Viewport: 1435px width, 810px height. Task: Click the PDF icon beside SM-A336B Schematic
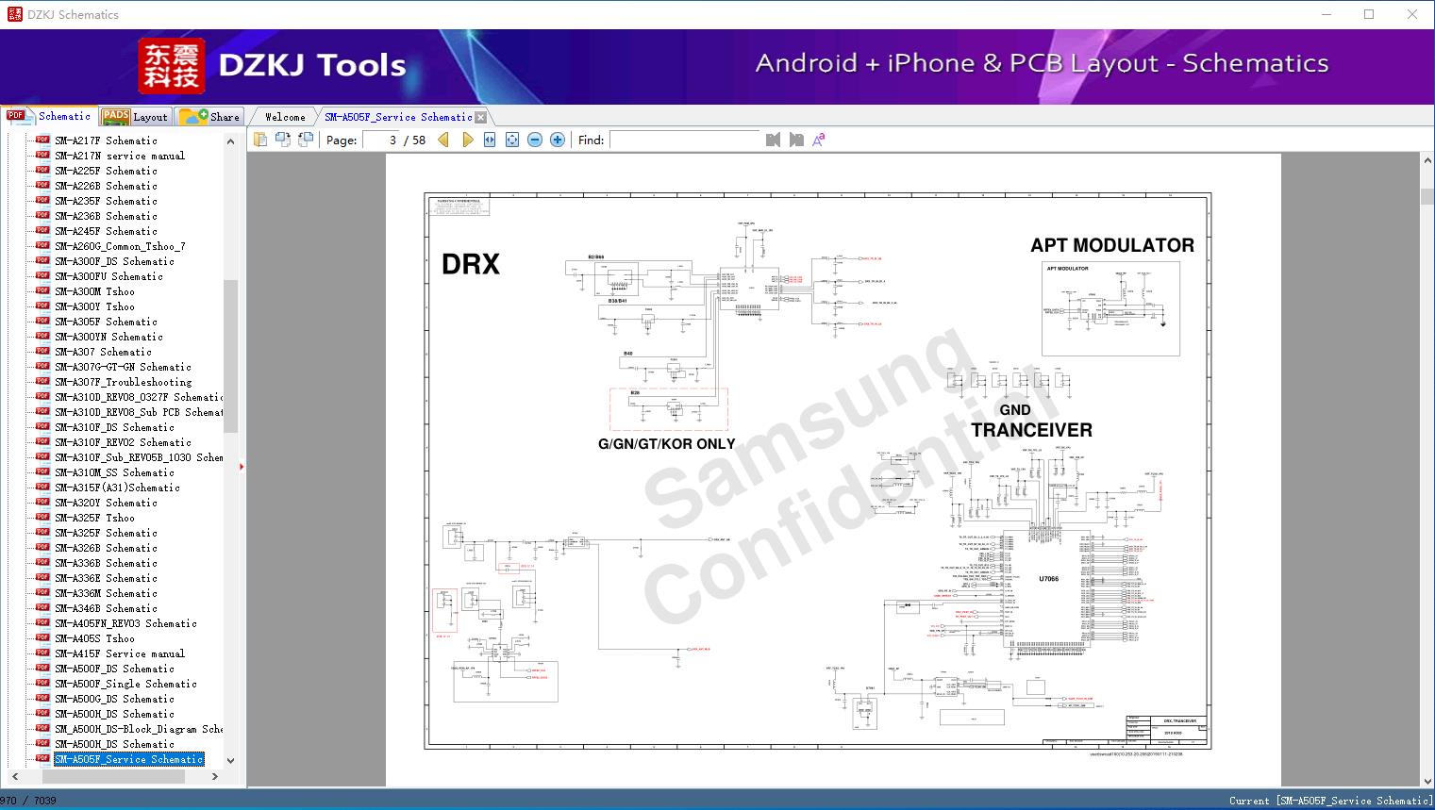point(42,562)
